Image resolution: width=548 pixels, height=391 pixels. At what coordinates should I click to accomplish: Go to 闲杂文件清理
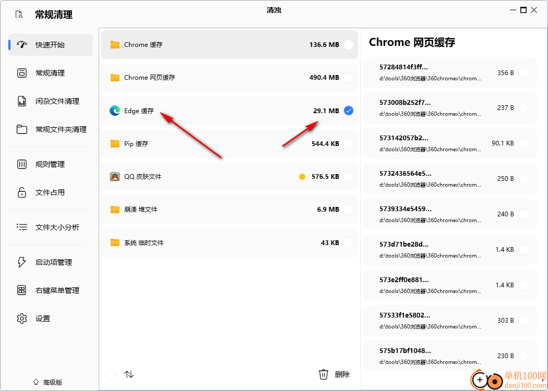51,101
